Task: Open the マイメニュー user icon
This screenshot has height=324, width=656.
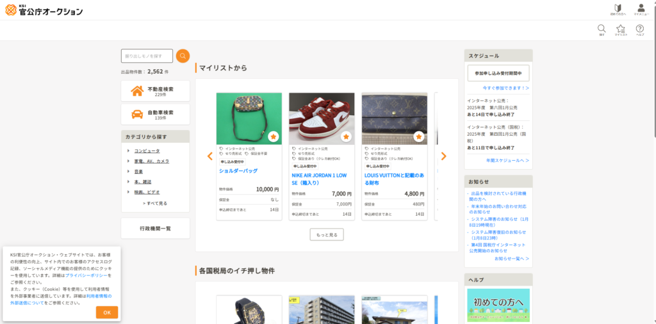Action: [641, 9]
